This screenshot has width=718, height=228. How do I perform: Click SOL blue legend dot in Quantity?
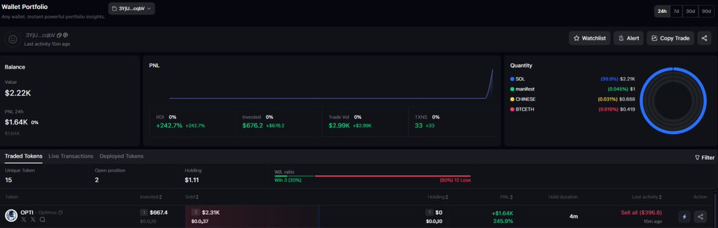(512, 79)
